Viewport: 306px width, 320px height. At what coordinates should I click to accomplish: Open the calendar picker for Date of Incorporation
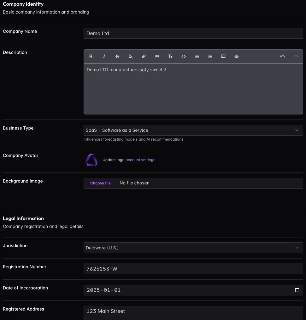297,290
